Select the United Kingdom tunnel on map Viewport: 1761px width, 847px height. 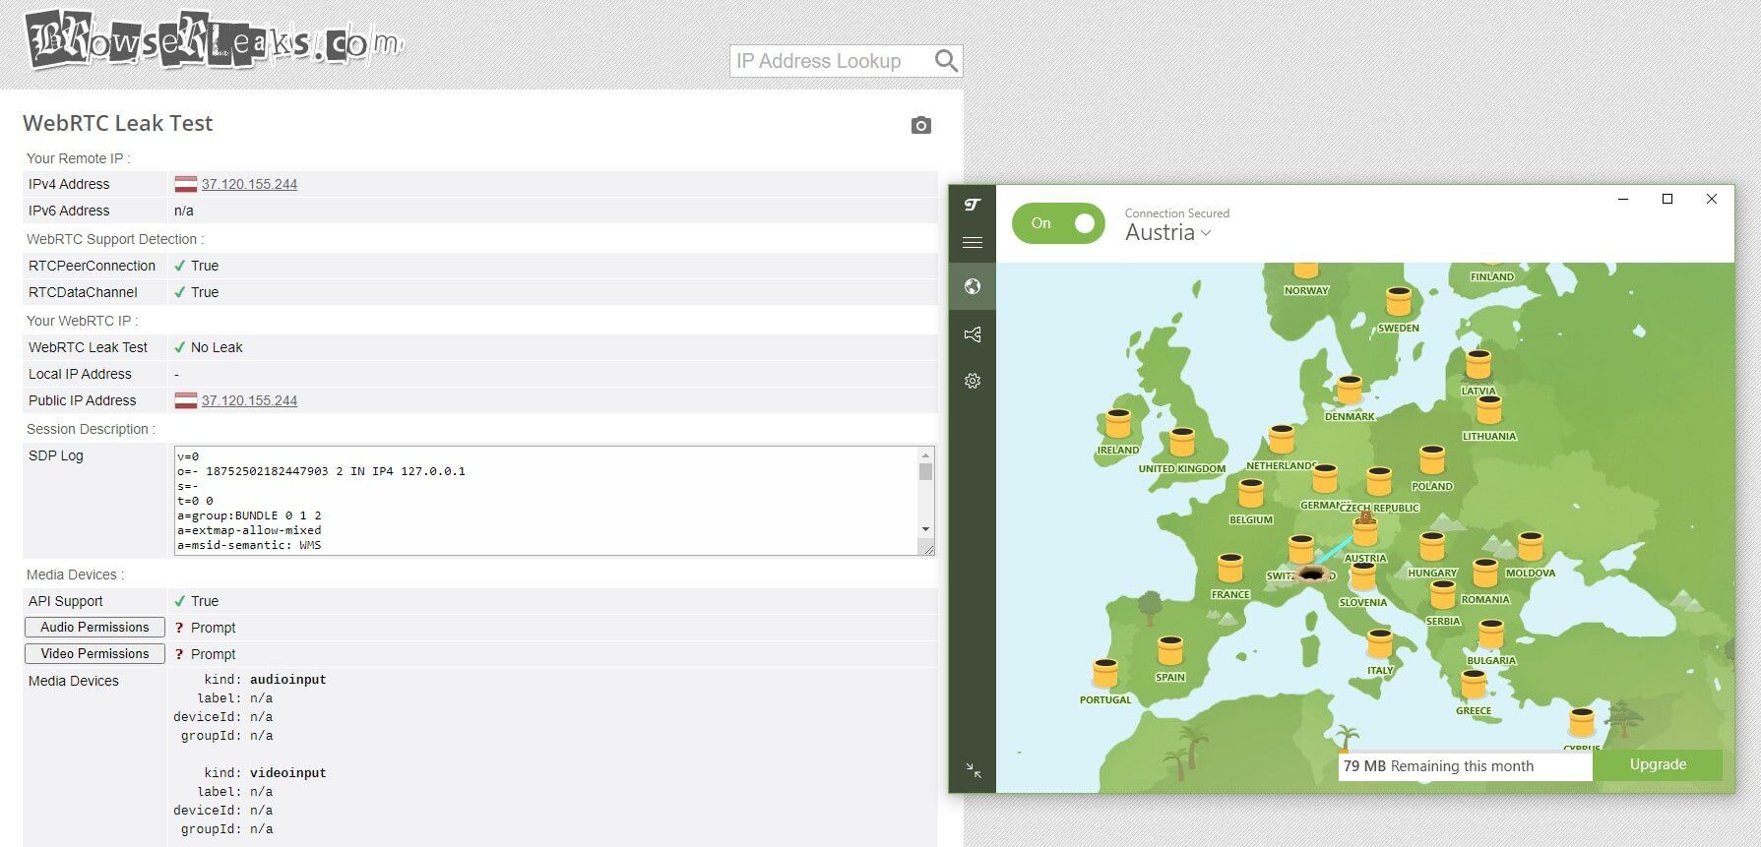(1182, 442)
